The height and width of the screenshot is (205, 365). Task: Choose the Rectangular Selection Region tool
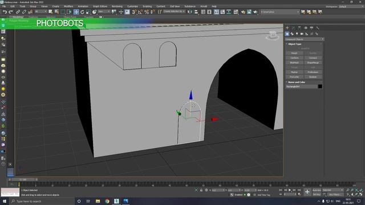tap(63, 12)
